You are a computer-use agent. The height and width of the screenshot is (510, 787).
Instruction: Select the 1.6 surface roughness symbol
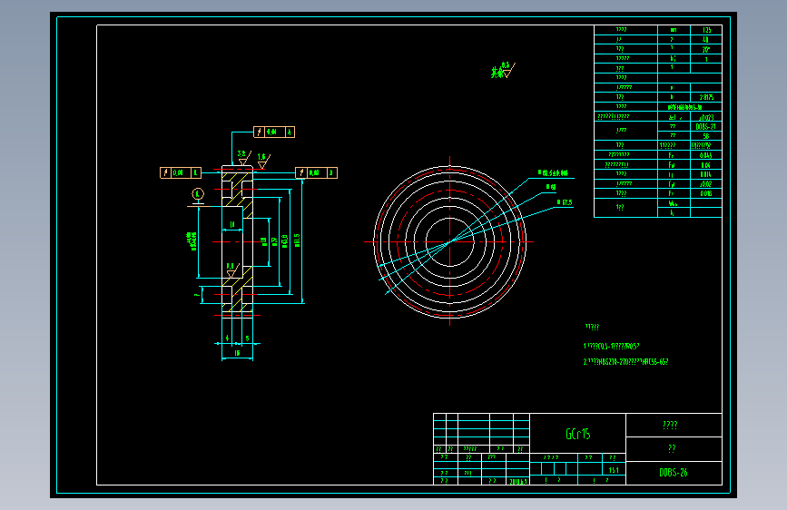(263, 161)
